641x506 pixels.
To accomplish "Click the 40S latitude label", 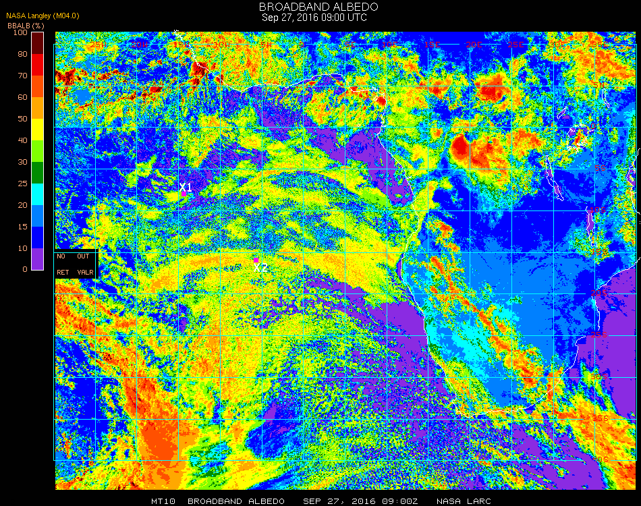I will tap(600, 460).
